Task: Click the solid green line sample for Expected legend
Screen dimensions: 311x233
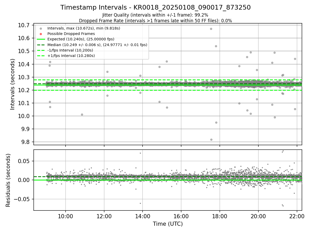Action: tap(41, 39)
